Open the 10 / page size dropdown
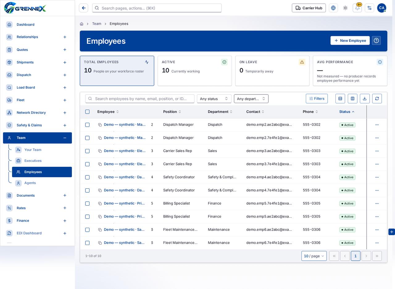 (314, 256)
